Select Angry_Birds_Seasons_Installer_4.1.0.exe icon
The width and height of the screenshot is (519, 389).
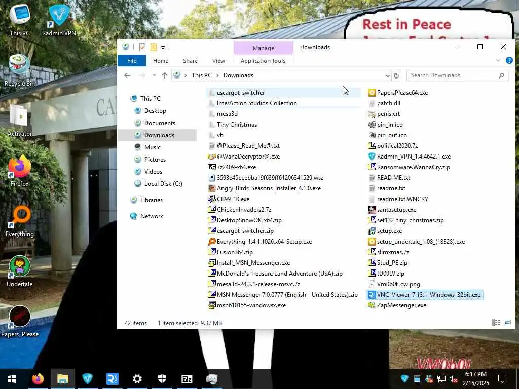pyautogui.click(x=212, y=188)
